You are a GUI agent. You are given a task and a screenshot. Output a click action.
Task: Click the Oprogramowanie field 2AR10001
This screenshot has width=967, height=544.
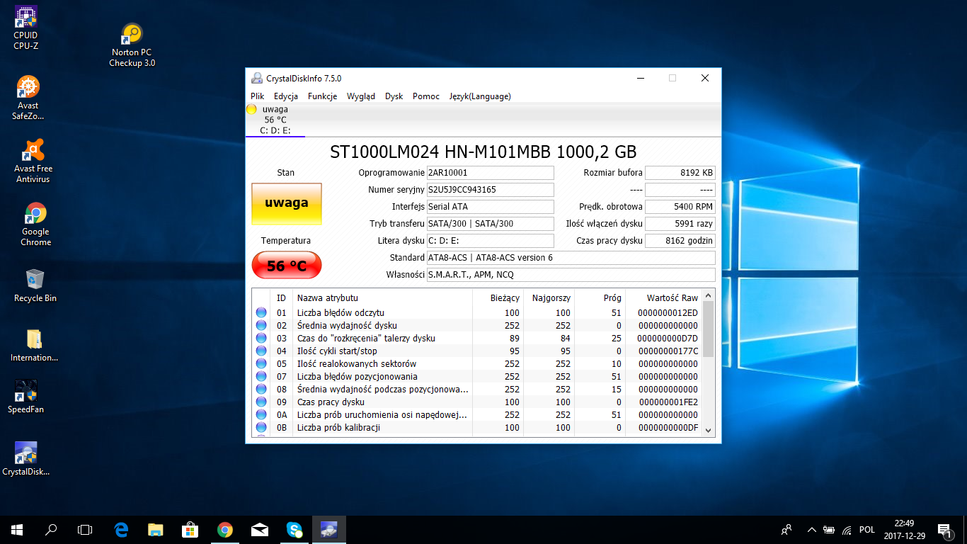[x=490, y=173]
